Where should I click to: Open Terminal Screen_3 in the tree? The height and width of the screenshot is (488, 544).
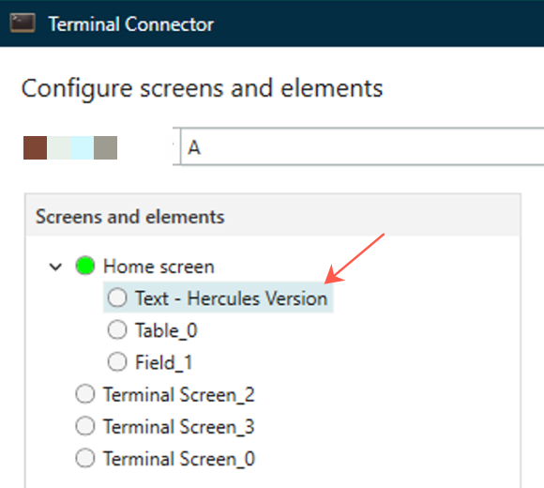click(178, 427)
